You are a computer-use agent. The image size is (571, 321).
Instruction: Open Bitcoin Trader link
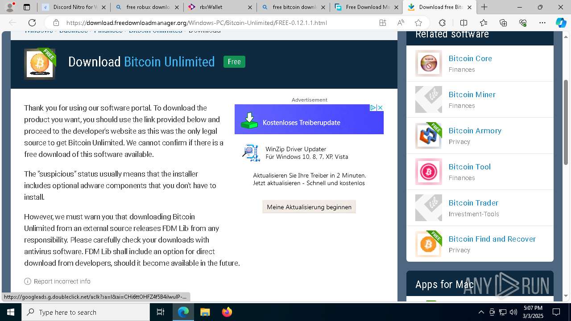coord(473,203)
